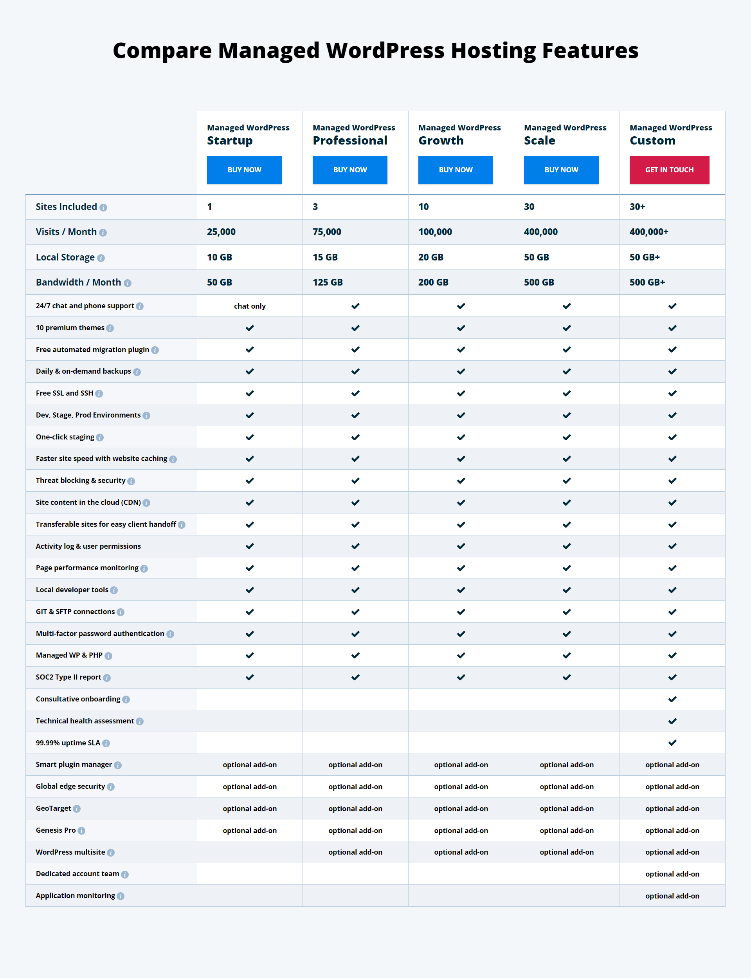
Task: Select Buy Now for the Growth plan
Action: click(x=456, y=170)
